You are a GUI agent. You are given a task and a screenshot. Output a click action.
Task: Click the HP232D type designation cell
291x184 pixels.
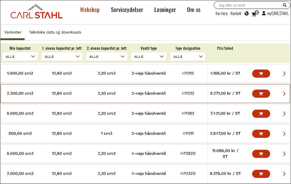pyautogui.click(x=188, y=174)
